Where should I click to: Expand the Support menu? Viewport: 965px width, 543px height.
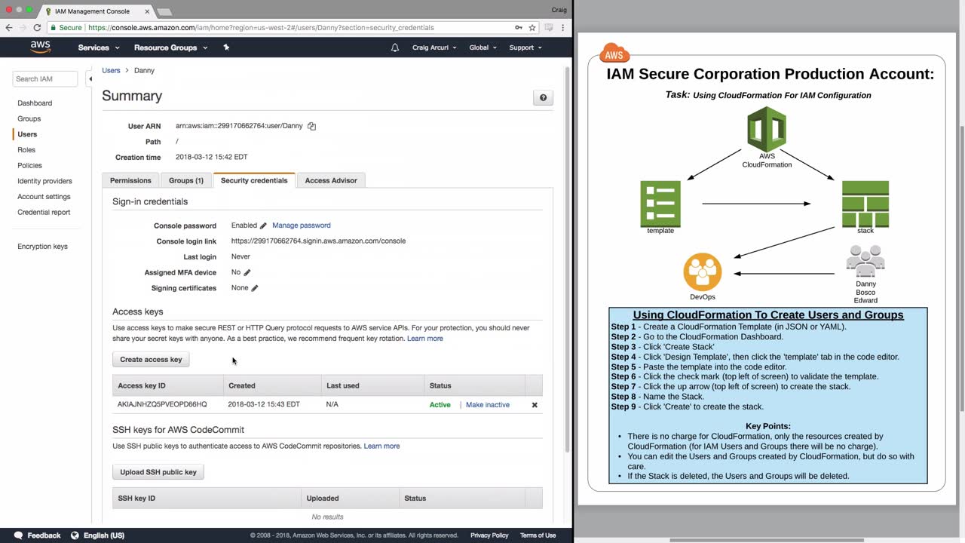[x=525, y=48]
